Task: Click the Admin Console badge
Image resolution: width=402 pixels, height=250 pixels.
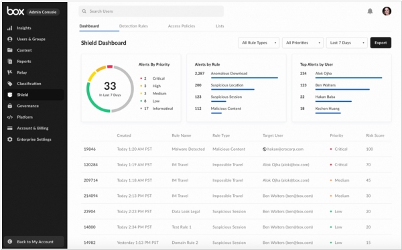Action: (43, 12)
